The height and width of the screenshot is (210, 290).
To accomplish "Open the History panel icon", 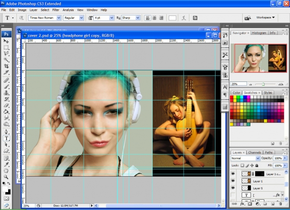I will (225, 35).
